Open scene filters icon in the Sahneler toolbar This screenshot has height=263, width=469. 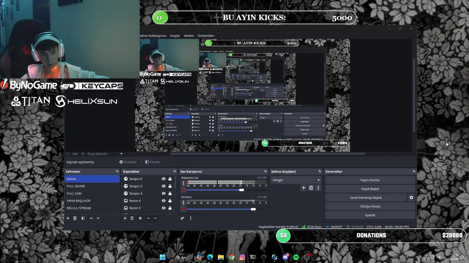coord(83,218)
